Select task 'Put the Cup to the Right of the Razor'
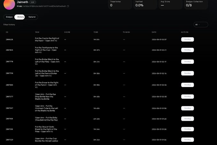Screen dimensions: 217x145 [x=47, y=40]
